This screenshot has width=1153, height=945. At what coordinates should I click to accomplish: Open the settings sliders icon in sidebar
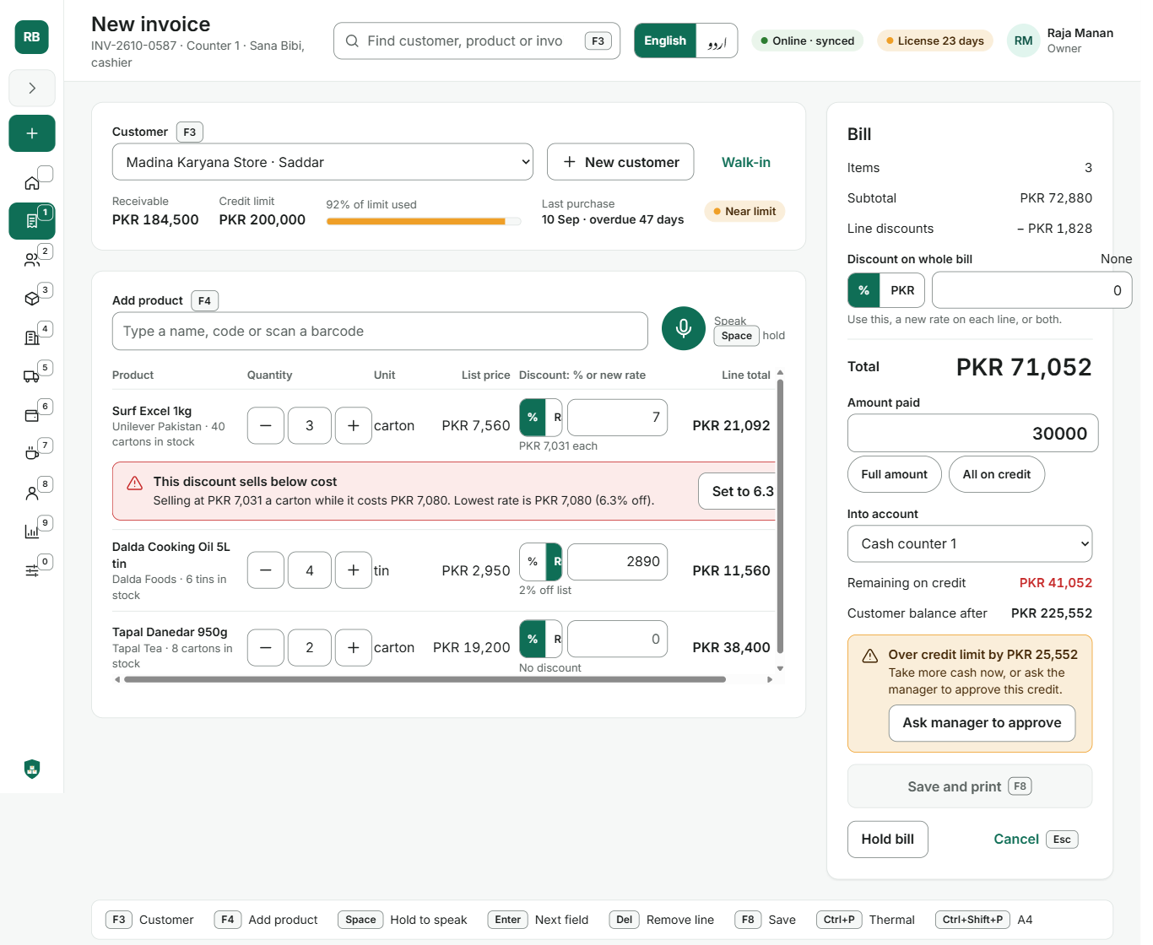(x=32, y=570)
